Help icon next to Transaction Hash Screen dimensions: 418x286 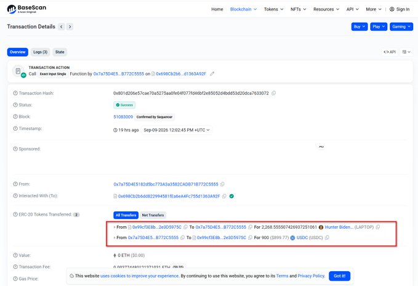point(15,93)
